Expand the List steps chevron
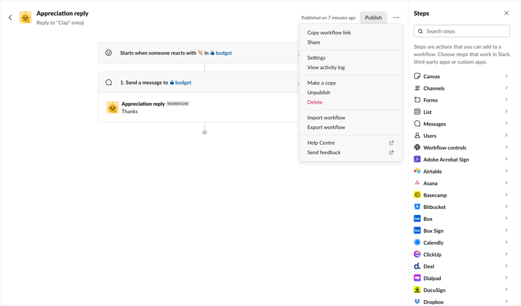 tap(507, 111)
